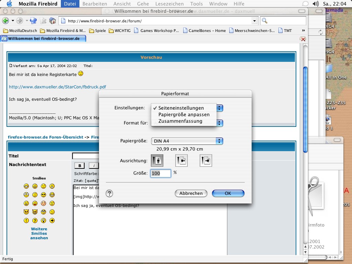Insert the arrow smiley
The image size is (352, 264).
52,220
